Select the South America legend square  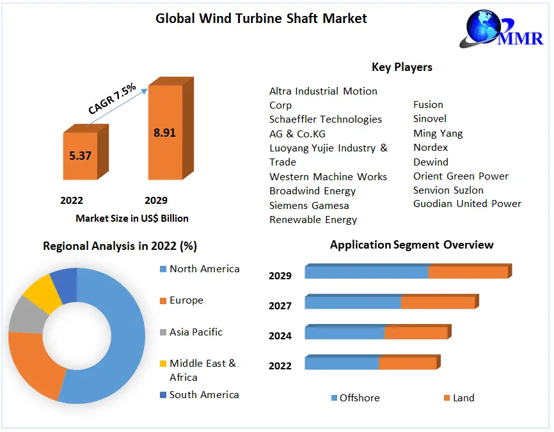163,395
